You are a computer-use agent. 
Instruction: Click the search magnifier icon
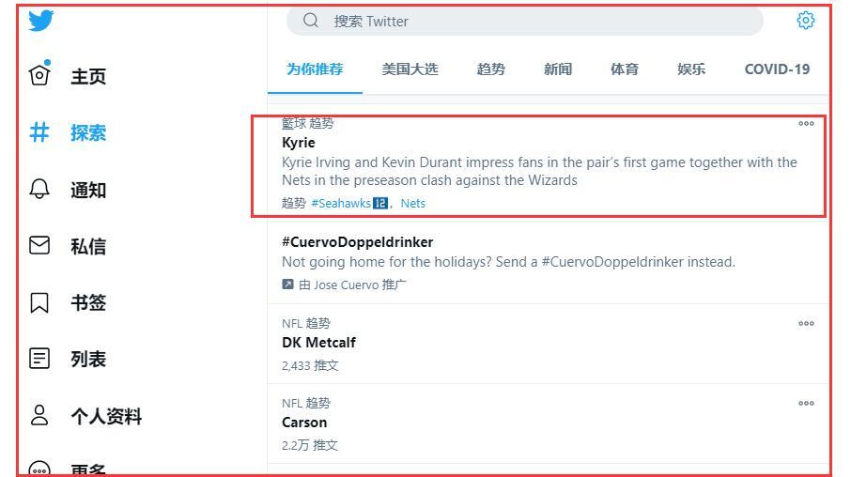coord(311,21)
